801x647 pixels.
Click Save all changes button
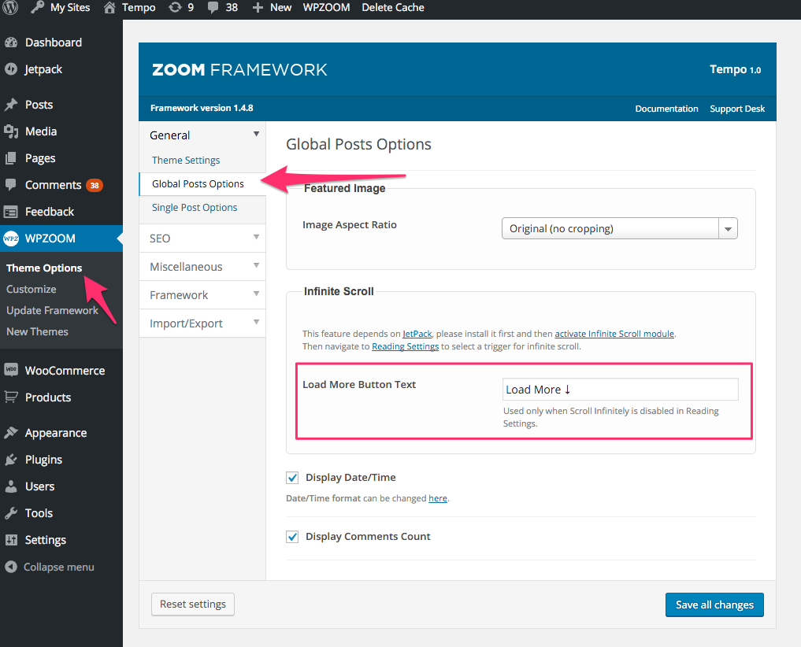(x=714, y=604)
